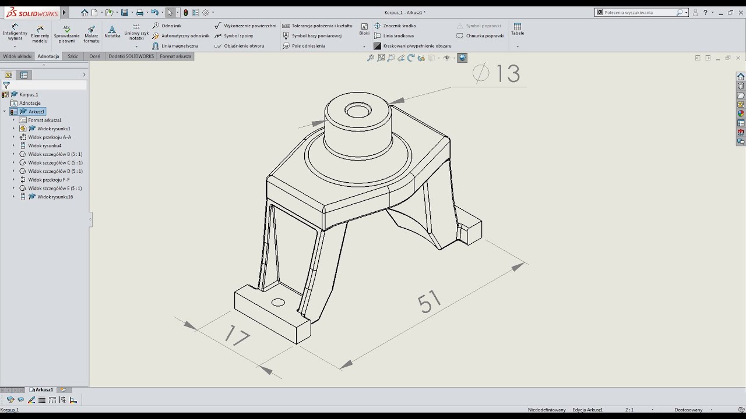Open the Tabele tool
This screenshot has width=746, height=419.
(x=518, y=29)
